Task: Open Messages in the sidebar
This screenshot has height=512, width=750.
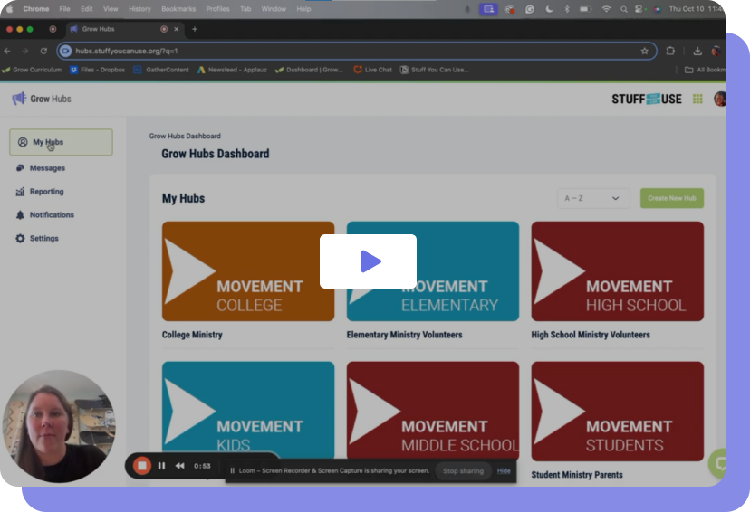Action: (47, 168)
